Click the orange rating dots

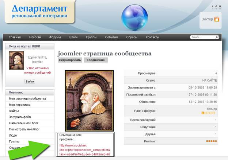(212, 141)
